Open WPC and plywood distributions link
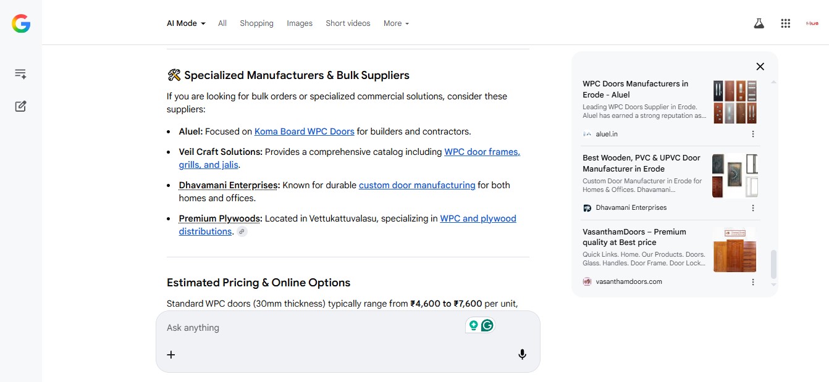 pos(478,218)
